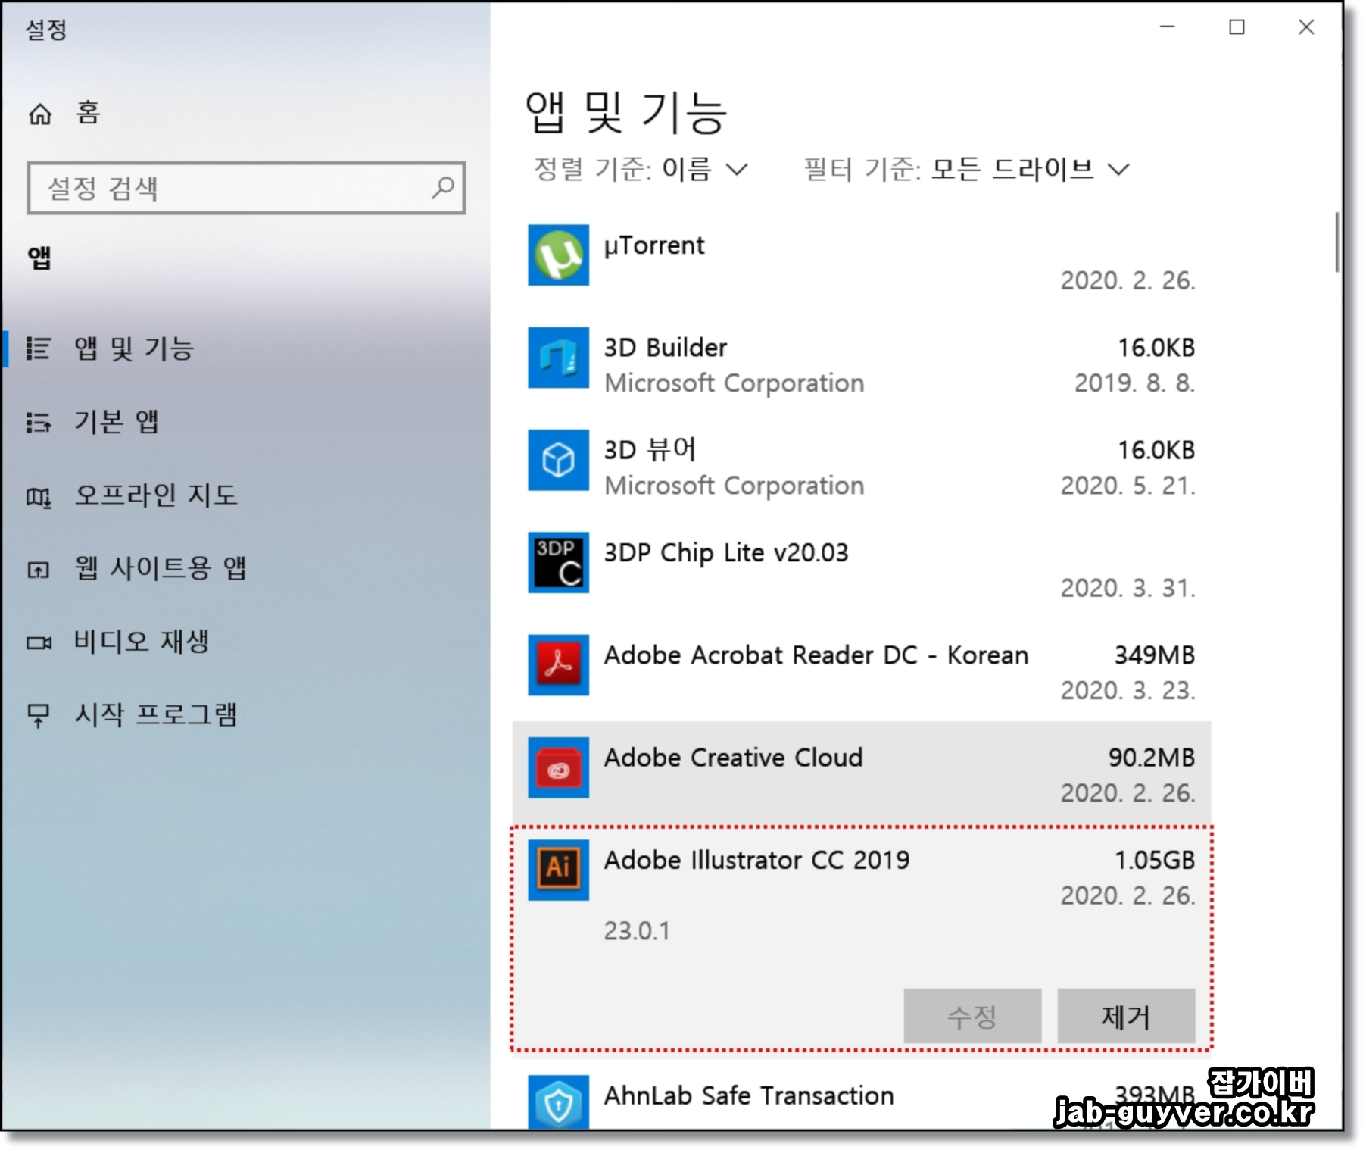Close the 설정 window
Screen dimensions: 1363x1150
(x=1306, y=27)
